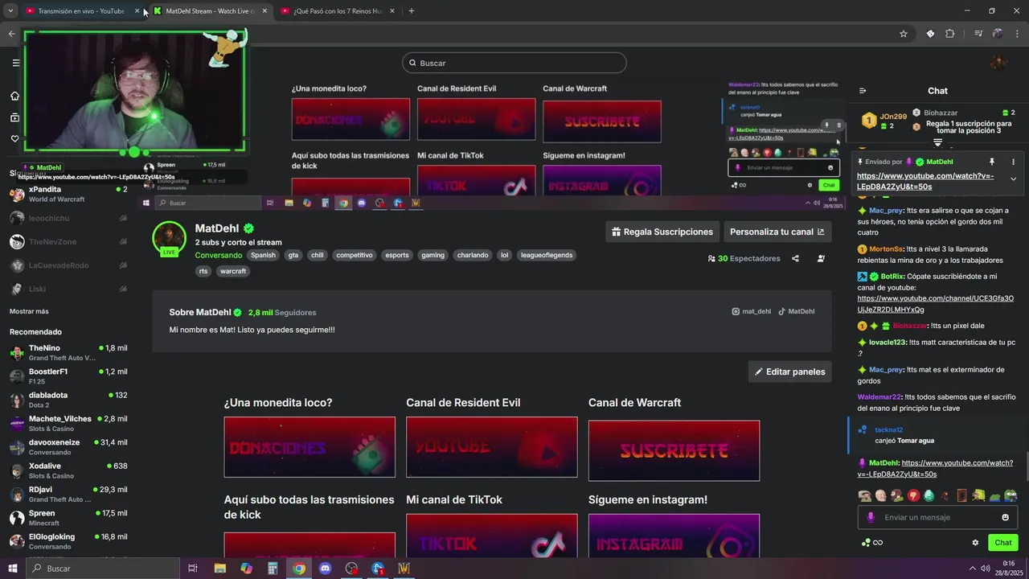Open TikTok link MatDehl in About section
Image resolution: width=1029 pixels, height=579 pixels.
tap(797, 311)
